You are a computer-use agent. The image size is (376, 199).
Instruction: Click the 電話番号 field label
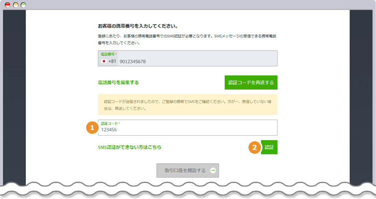pos(108,54)
